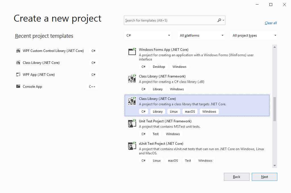Click the Windows Forms App template icon

click(x=132, y=52)
